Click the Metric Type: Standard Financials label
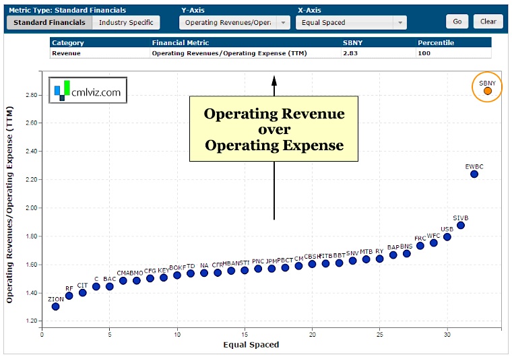The height and width of the screenshot is (359, 512). click(67, 10)
